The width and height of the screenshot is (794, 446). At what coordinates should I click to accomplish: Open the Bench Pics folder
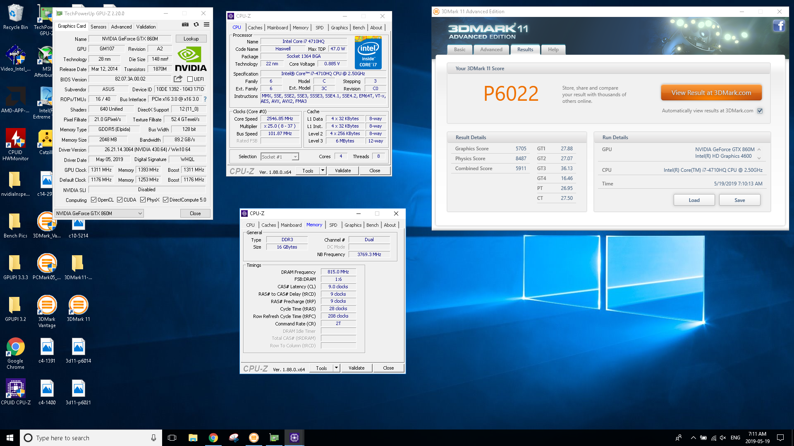pos(16,225)
